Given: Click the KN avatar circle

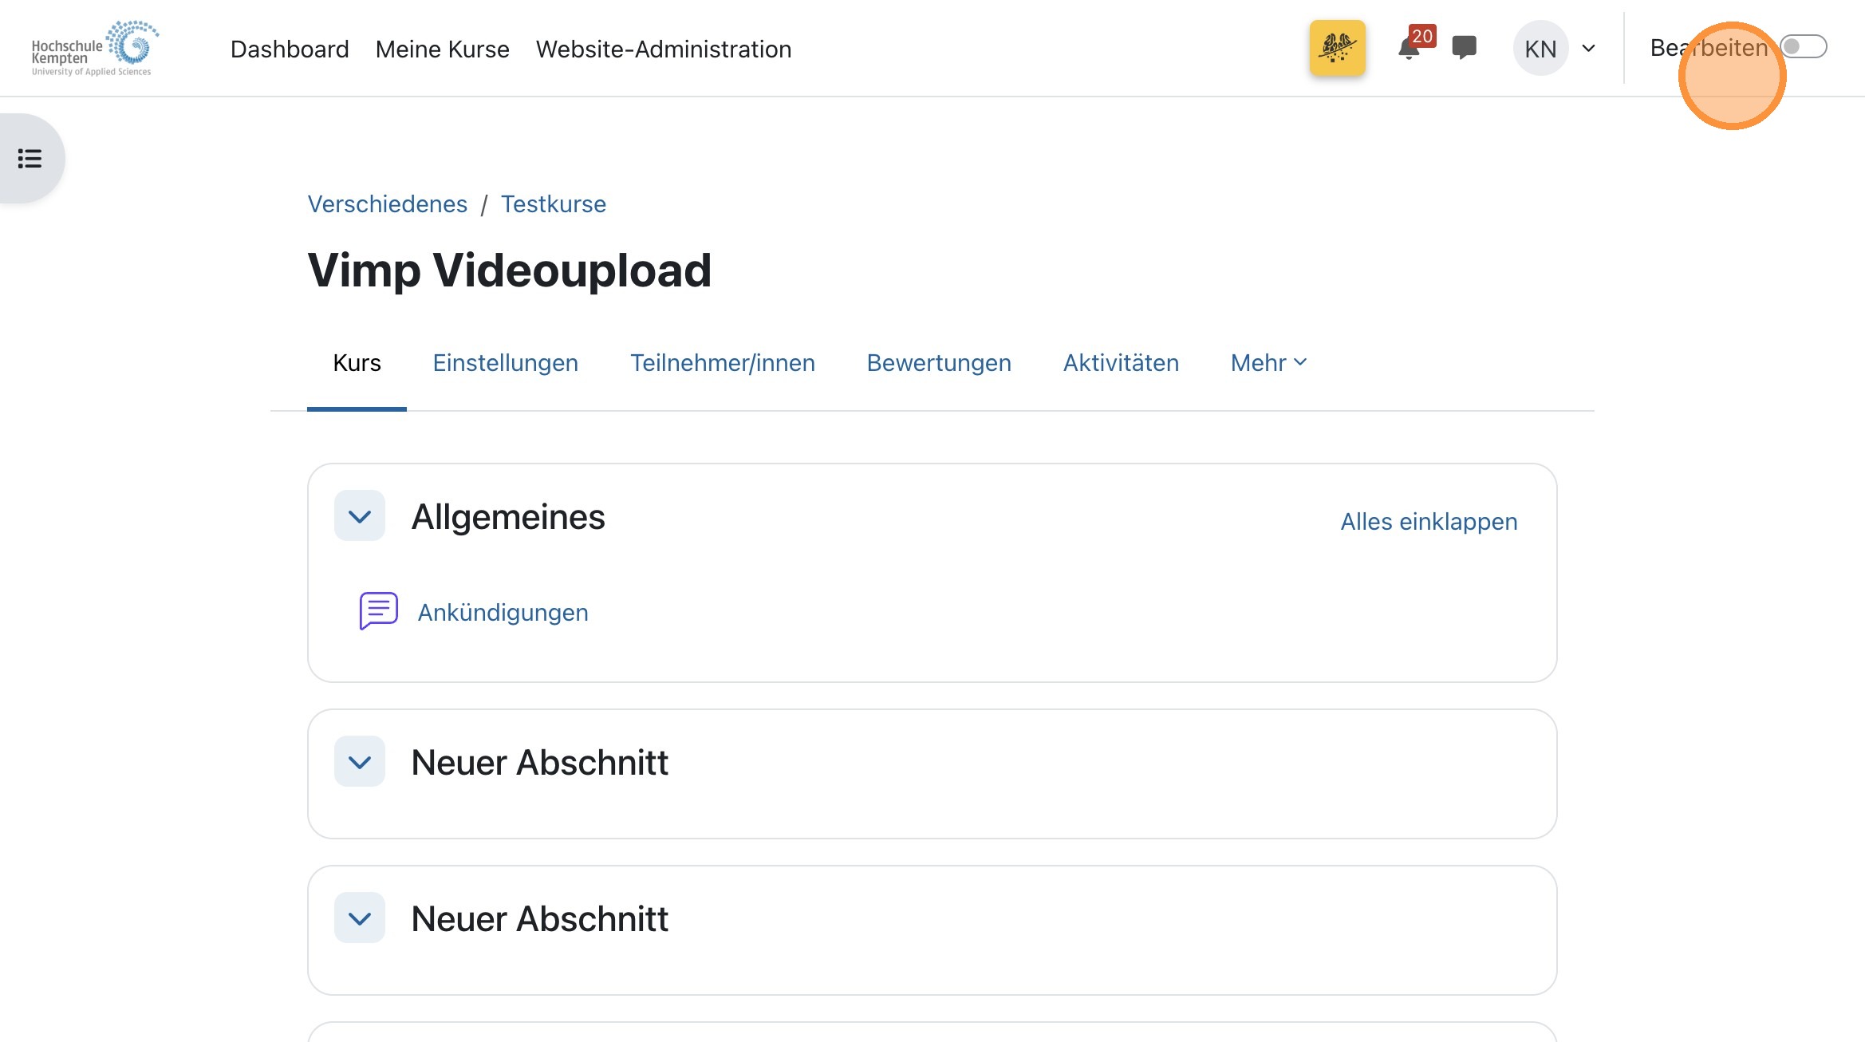Looking at the screenshot, I should 1540,48.
